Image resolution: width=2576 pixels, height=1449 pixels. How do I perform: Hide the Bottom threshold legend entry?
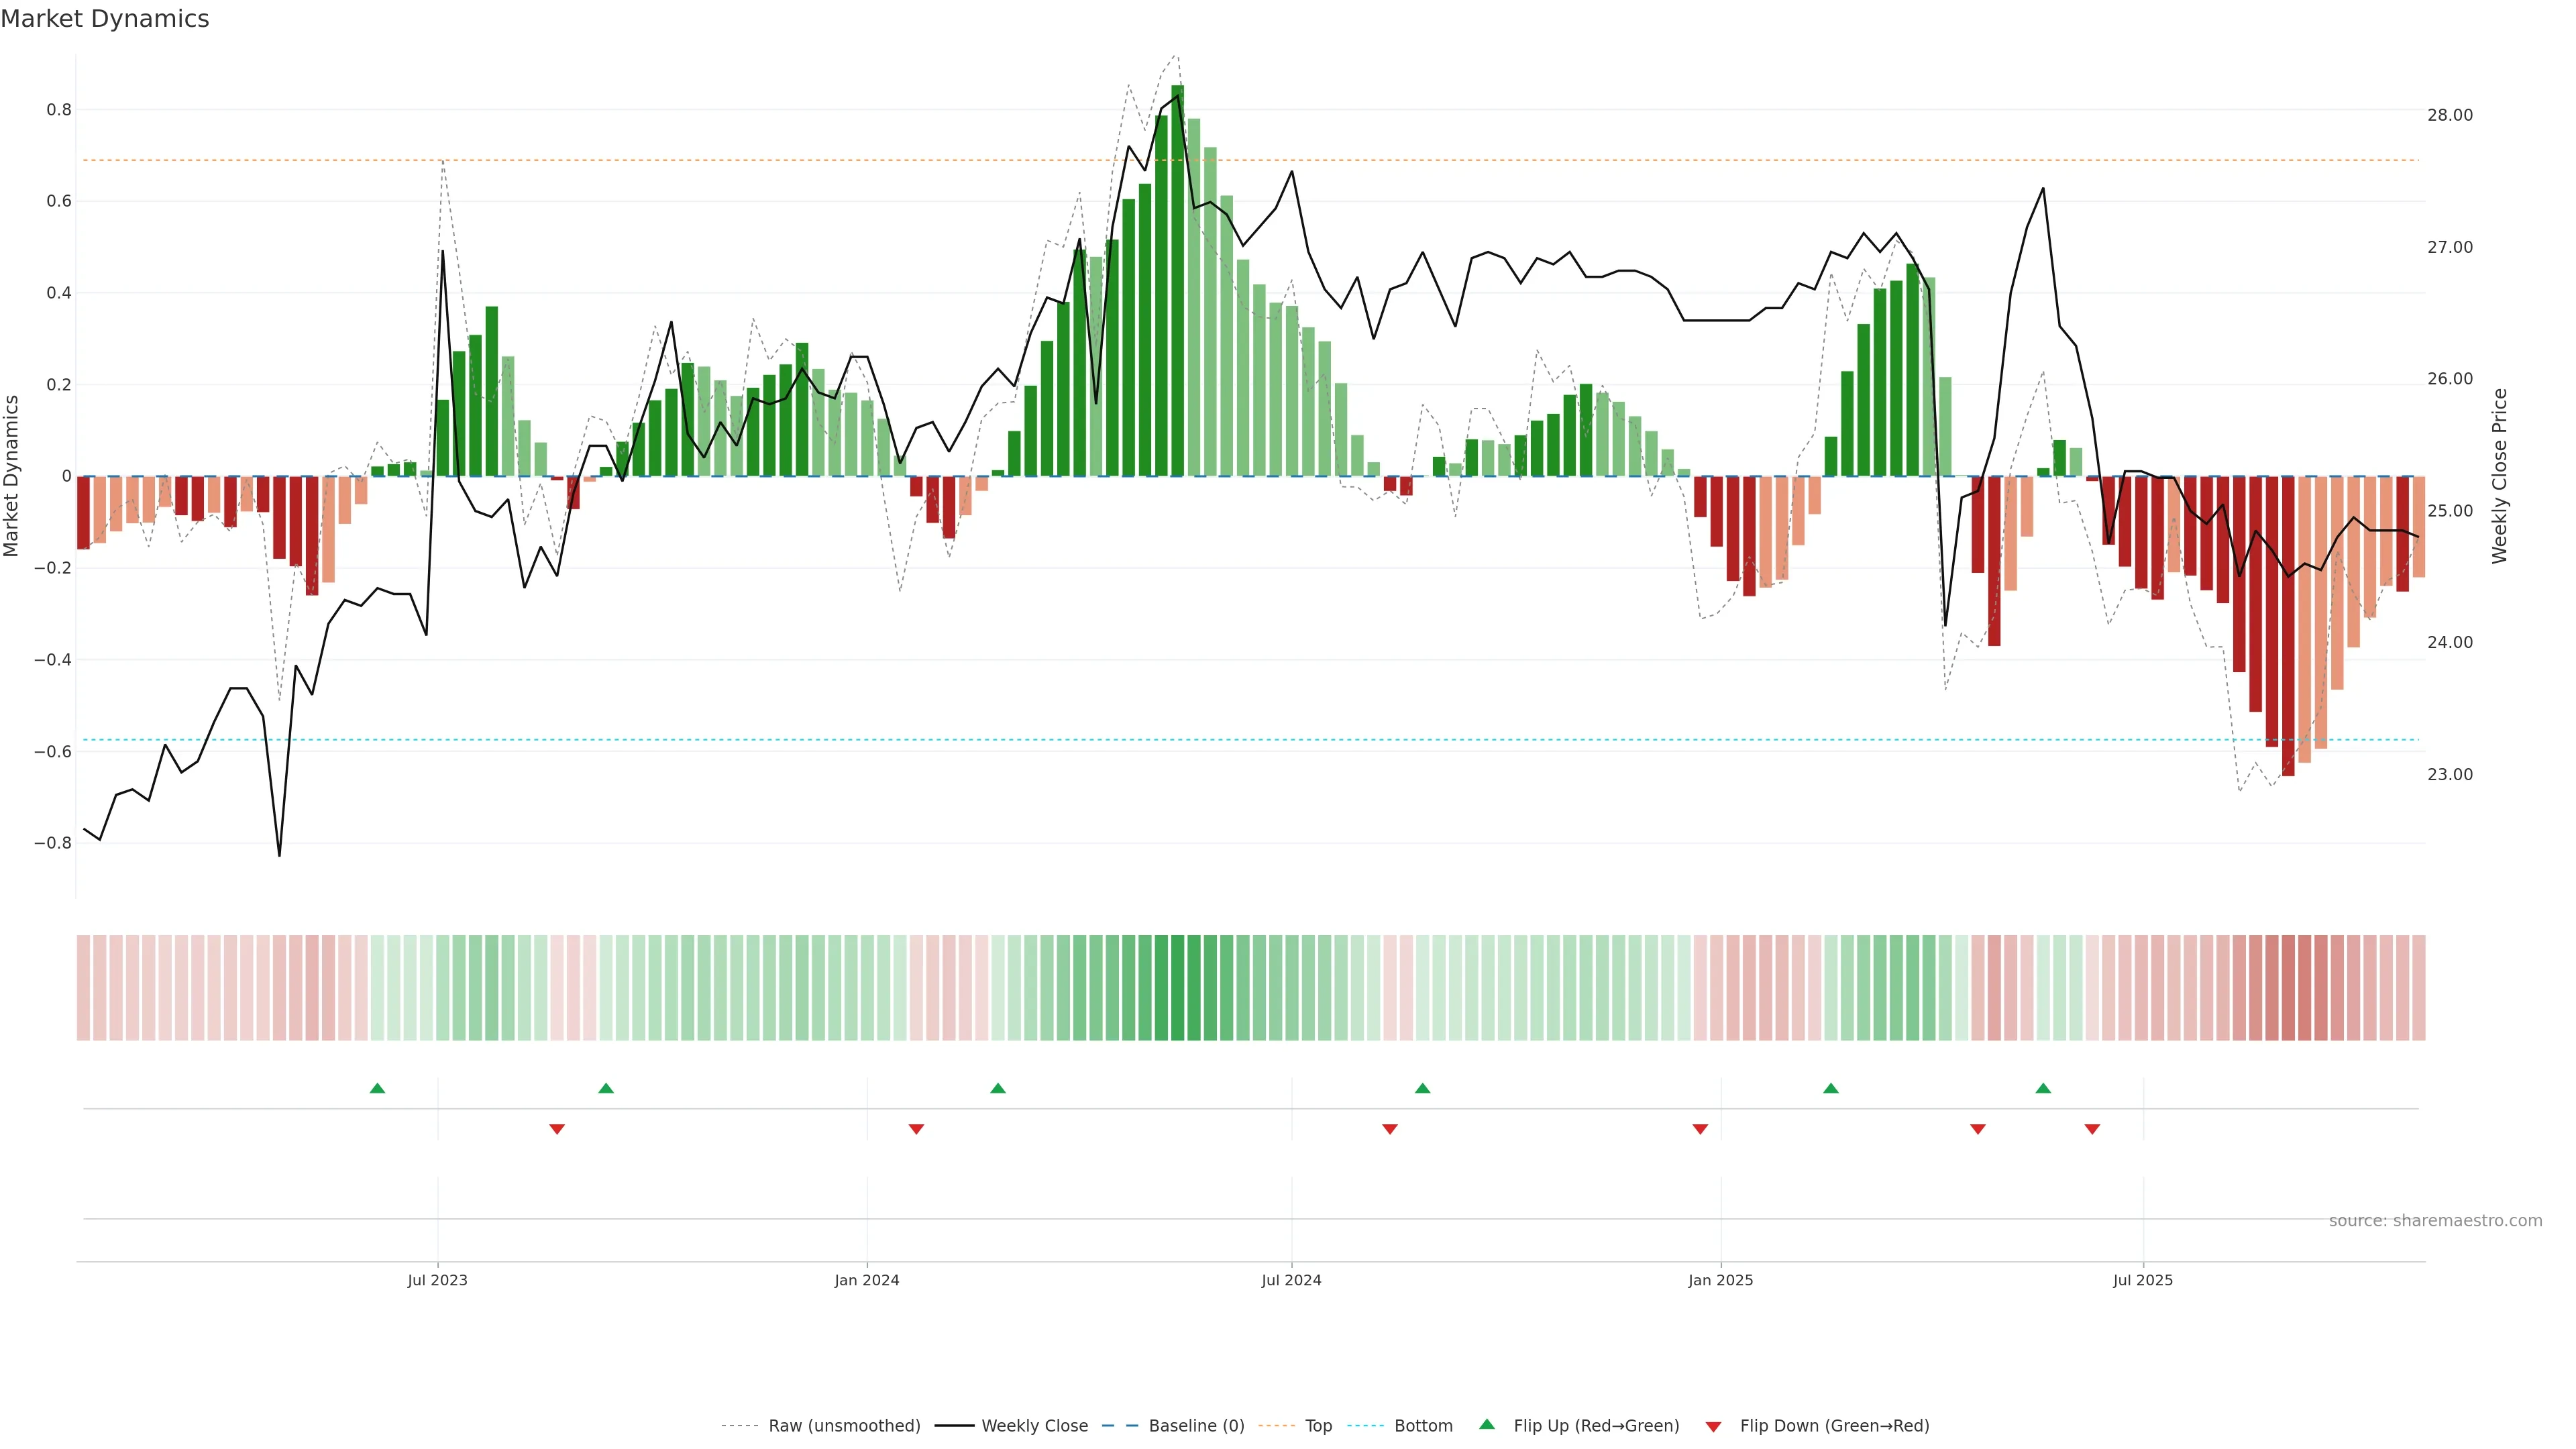[1423, 1426]
